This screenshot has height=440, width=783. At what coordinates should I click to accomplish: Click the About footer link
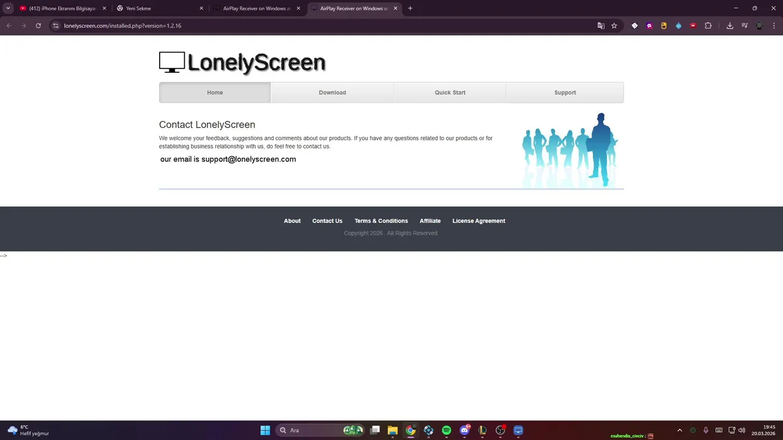pos(292,221)
